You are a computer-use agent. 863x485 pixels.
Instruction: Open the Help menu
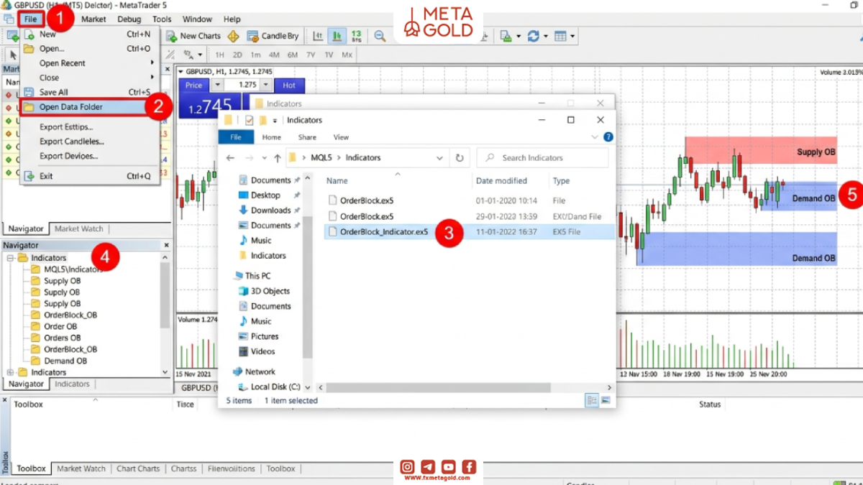[x=232, y=19]
